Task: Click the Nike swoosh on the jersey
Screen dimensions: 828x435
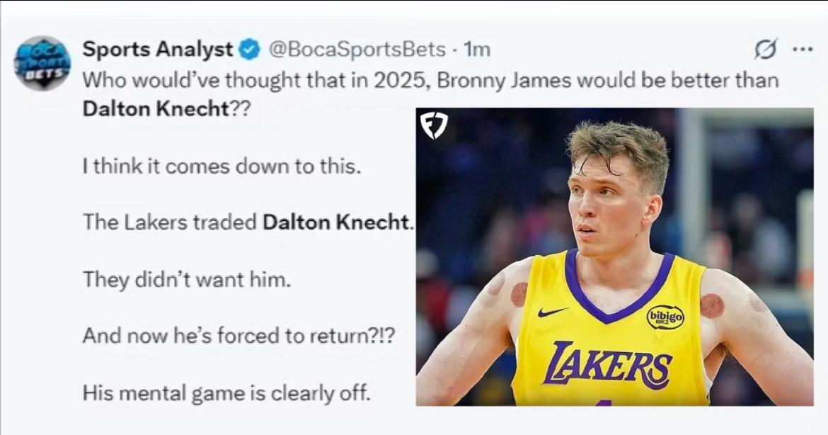Action: point(551,312)
